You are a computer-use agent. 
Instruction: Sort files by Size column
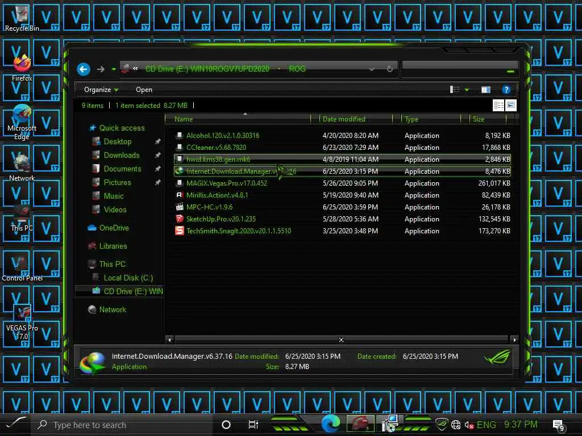click(479, 119)
